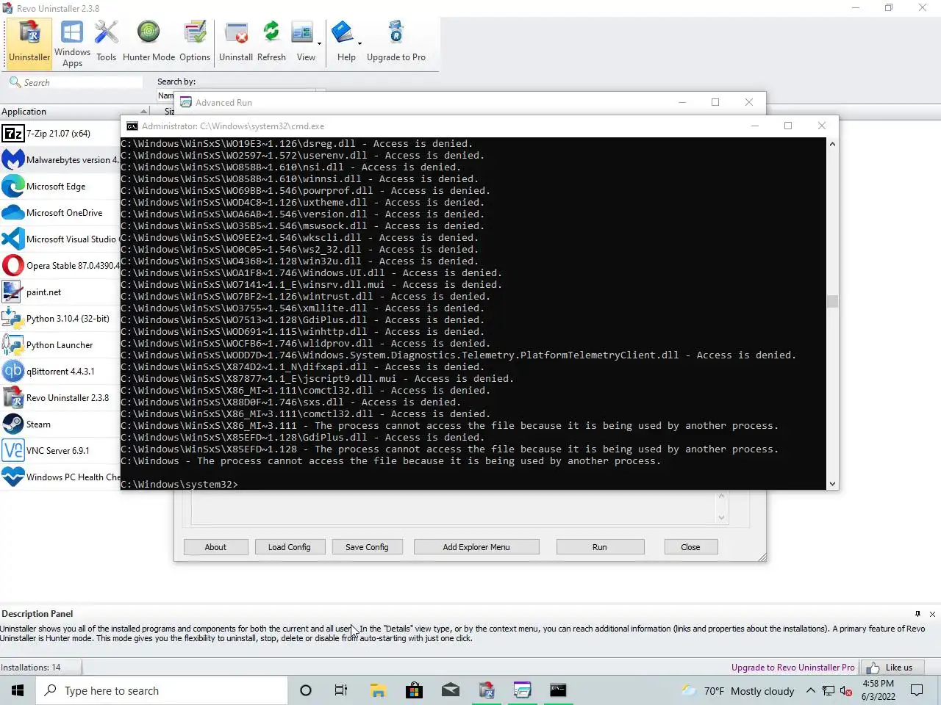Select Python 3.10.4 (32-bit) entry

coord(60,319)
